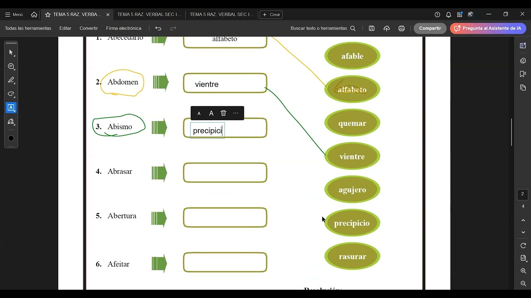
Task: Open the page thumbnails icon in right sidebar
Action: click(x=523, y=87)
